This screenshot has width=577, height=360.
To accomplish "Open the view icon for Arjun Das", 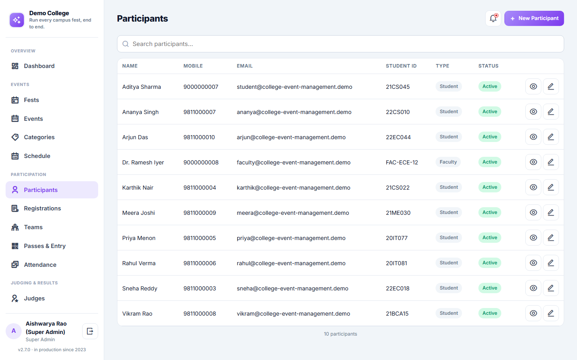I will point(533,137).
